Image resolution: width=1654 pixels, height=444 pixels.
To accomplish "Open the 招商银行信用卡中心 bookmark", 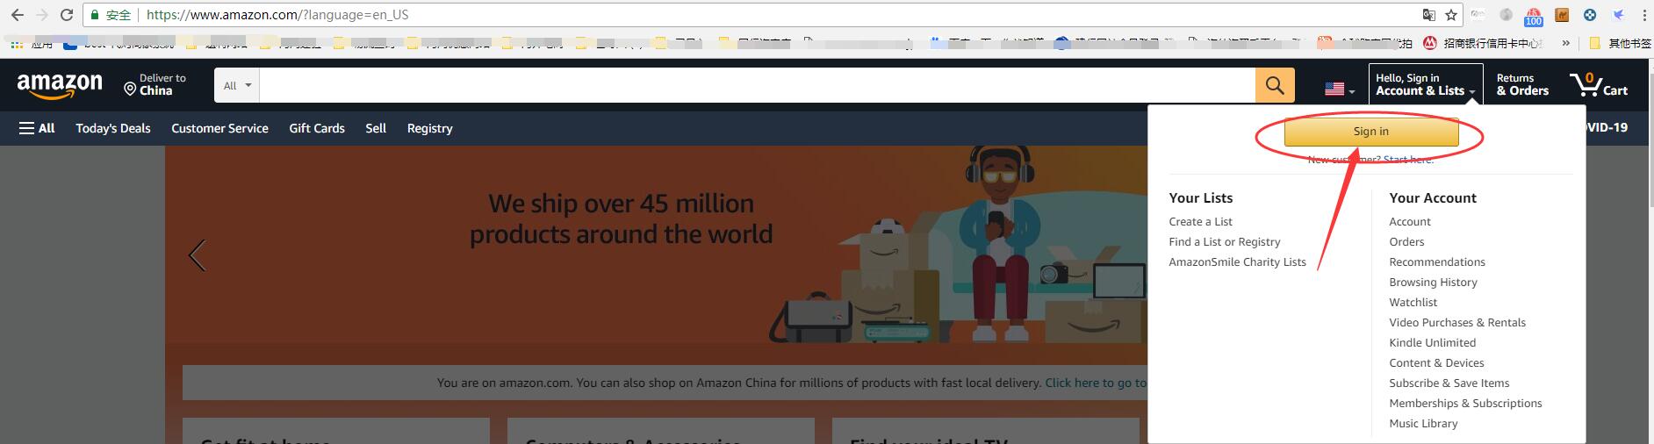I will 1481,43.
